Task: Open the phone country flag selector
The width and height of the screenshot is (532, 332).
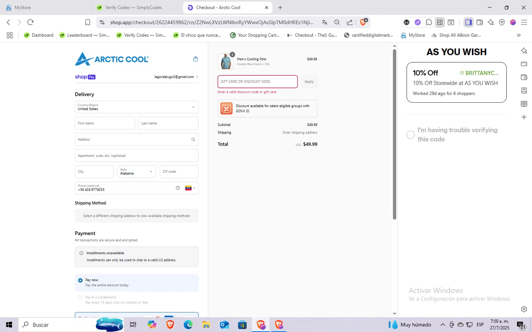Action: coord(190,188)
